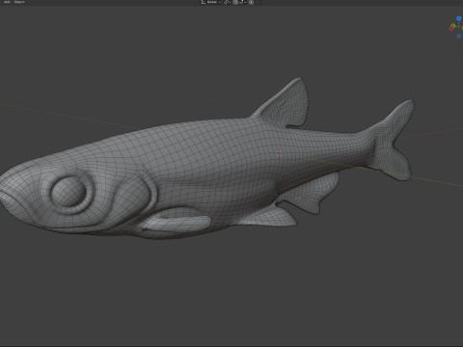
Task: Select the fish's eye on mesh
Action: 68,192
